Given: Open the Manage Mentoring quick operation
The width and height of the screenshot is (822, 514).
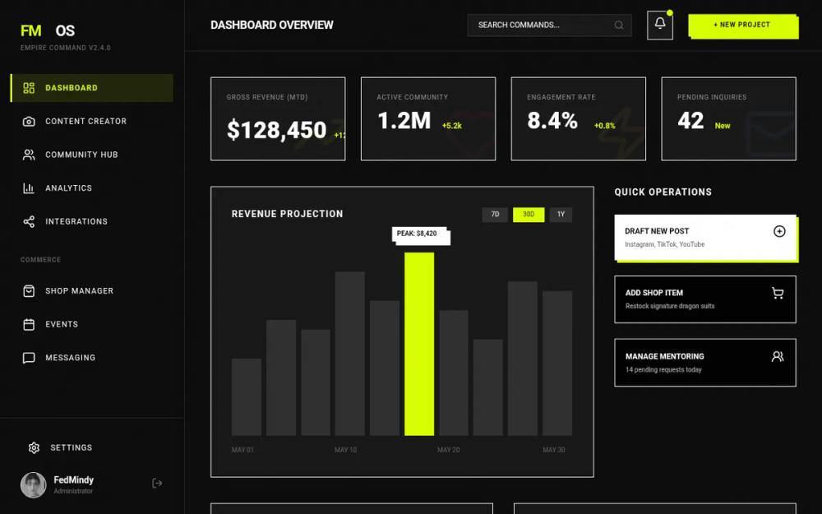Looking at the screenshot, I should coord(704,362).
